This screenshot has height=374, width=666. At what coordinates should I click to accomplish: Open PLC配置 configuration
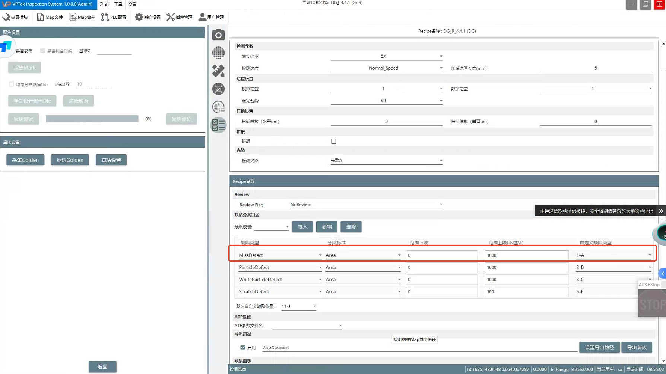pos(114,17)
